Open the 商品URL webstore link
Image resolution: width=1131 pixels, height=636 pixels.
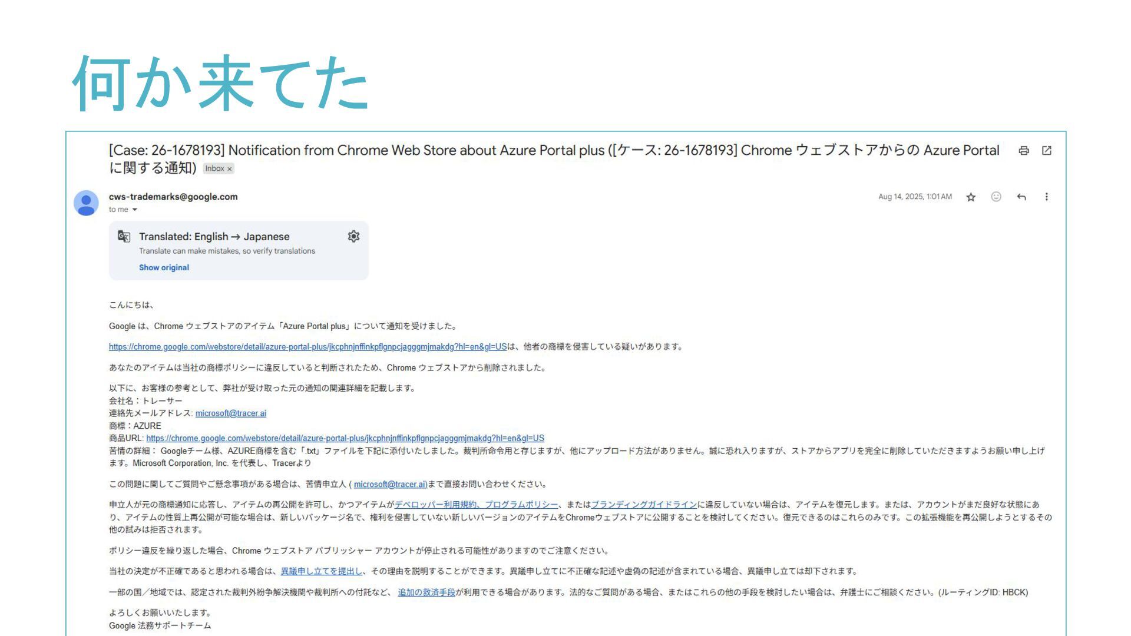click(345, 438)
